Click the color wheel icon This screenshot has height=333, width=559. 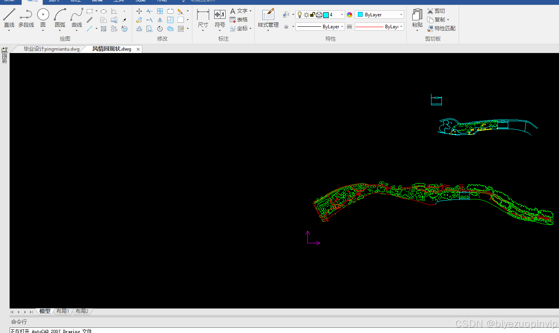(x=349, y=15)
